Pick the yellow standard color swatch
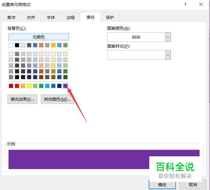This screenshot has width=210, height=190. pos(29,86)
